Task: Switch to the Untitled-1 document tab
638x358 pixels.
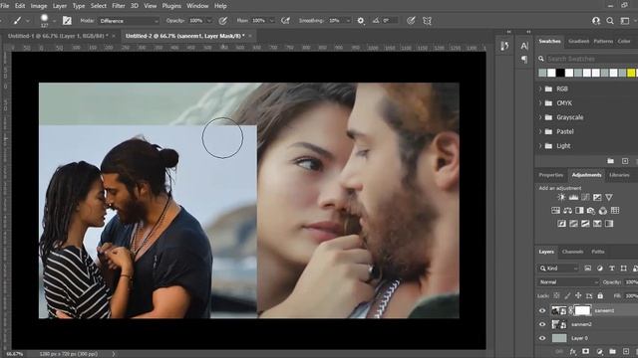Action: (58, 36)
